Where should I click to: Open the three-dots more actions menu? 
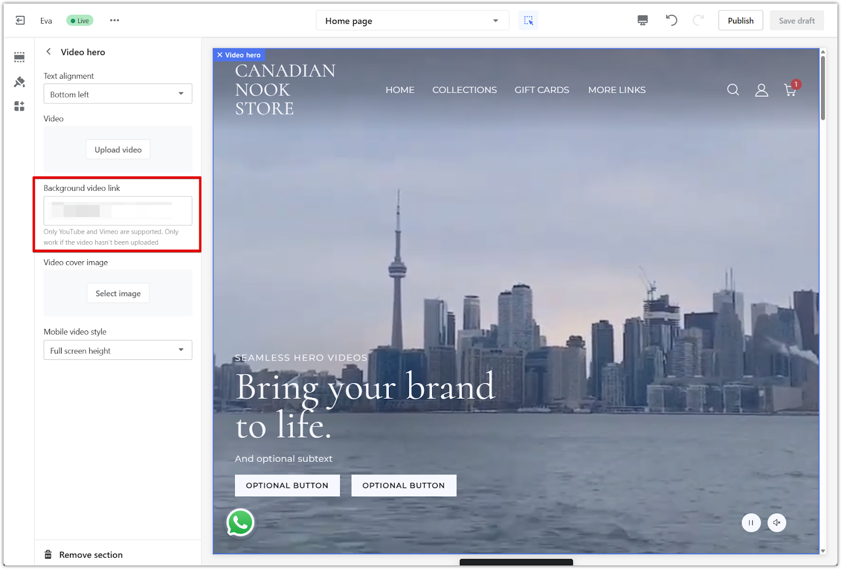pos(115,20)
